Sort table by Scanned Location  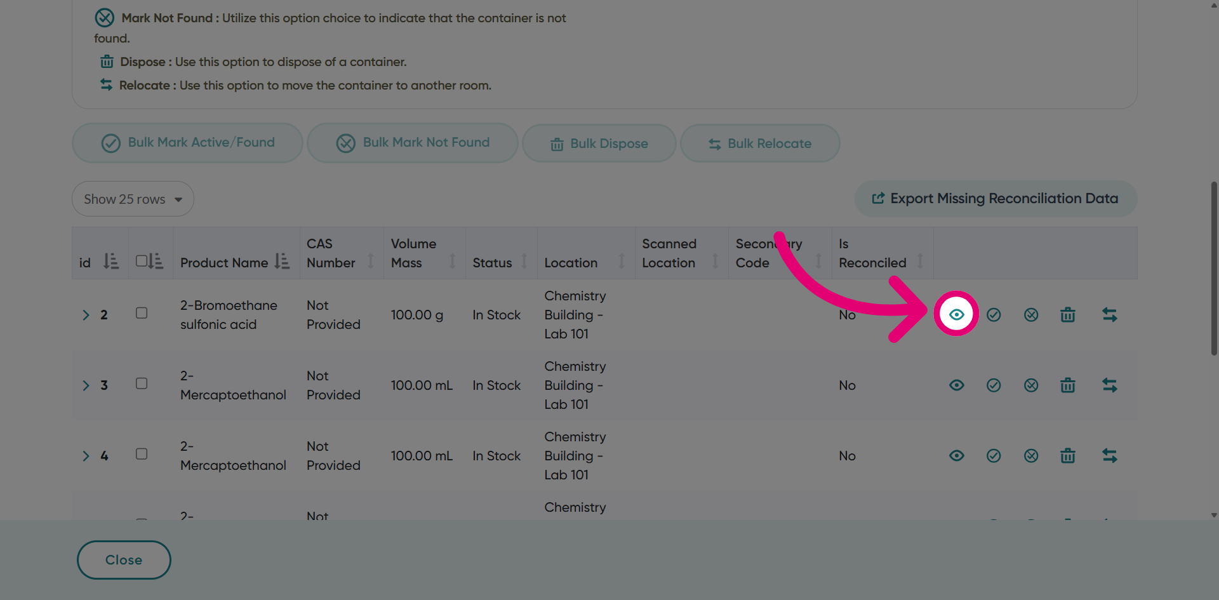(x=715, y=261)
